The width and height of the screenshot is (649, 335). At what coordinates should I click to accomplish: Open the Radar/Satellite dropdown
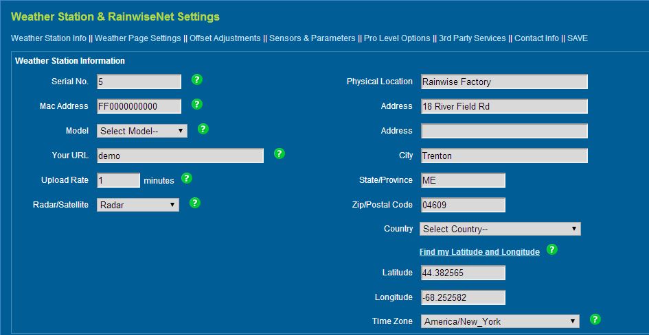click(x=138, y=205)
